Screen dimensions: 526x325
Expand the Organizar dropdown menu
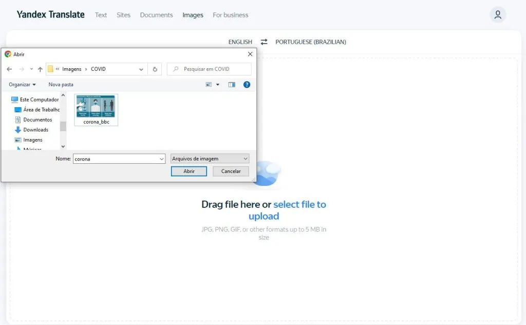pos(23,84)
